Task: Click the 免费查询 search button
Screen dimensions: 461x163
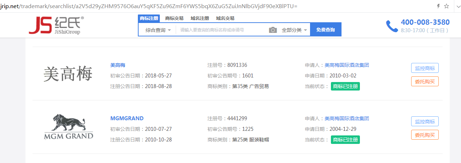Action: pos(325,30)
